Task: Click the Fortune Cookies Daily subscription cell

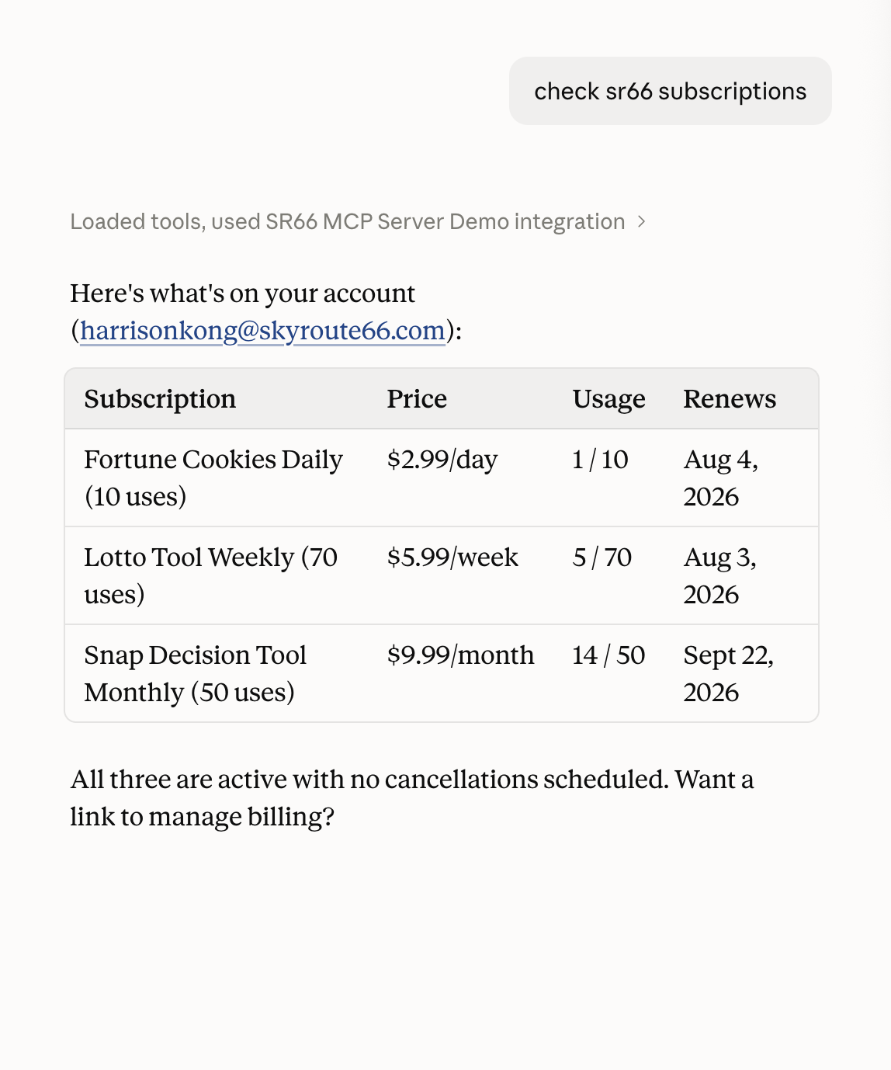Action: point(213,478)
